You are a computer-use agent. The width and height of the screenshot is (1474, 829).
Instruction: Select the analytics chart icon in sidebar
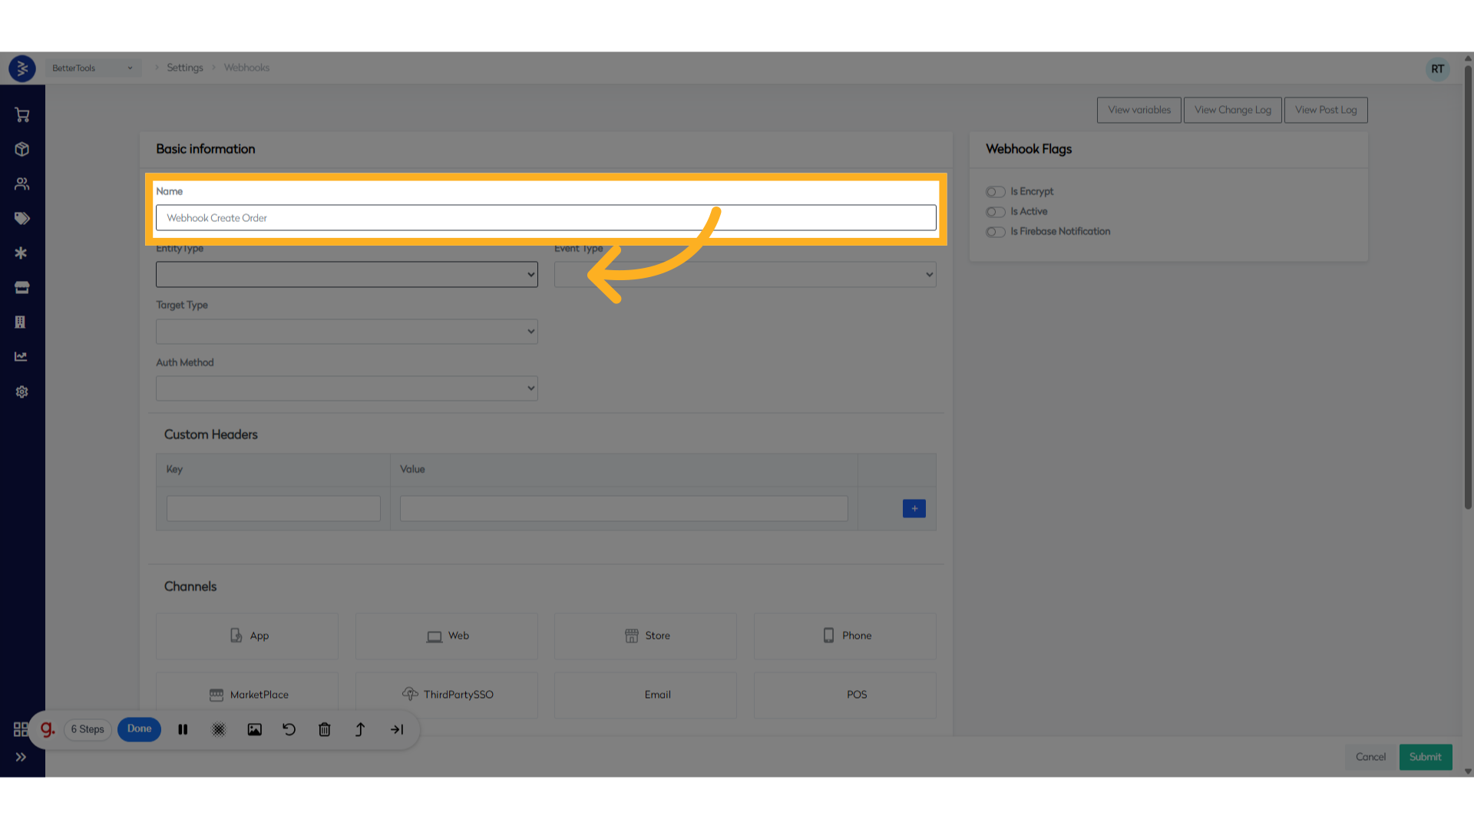point(21,356)
